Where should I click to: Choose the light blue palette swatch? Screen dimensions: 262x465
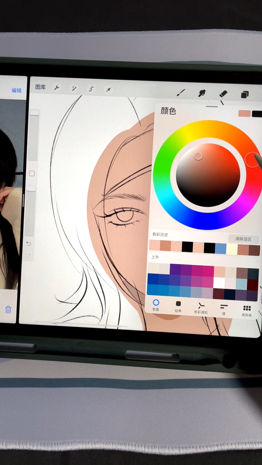click(241, 284)
